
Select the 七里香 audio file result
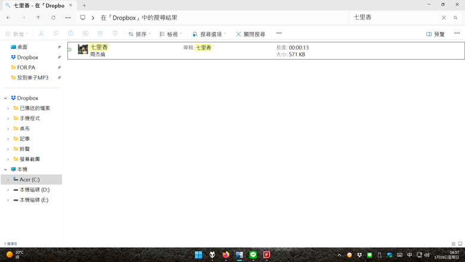pyautogui.click(x=266, y=51)
